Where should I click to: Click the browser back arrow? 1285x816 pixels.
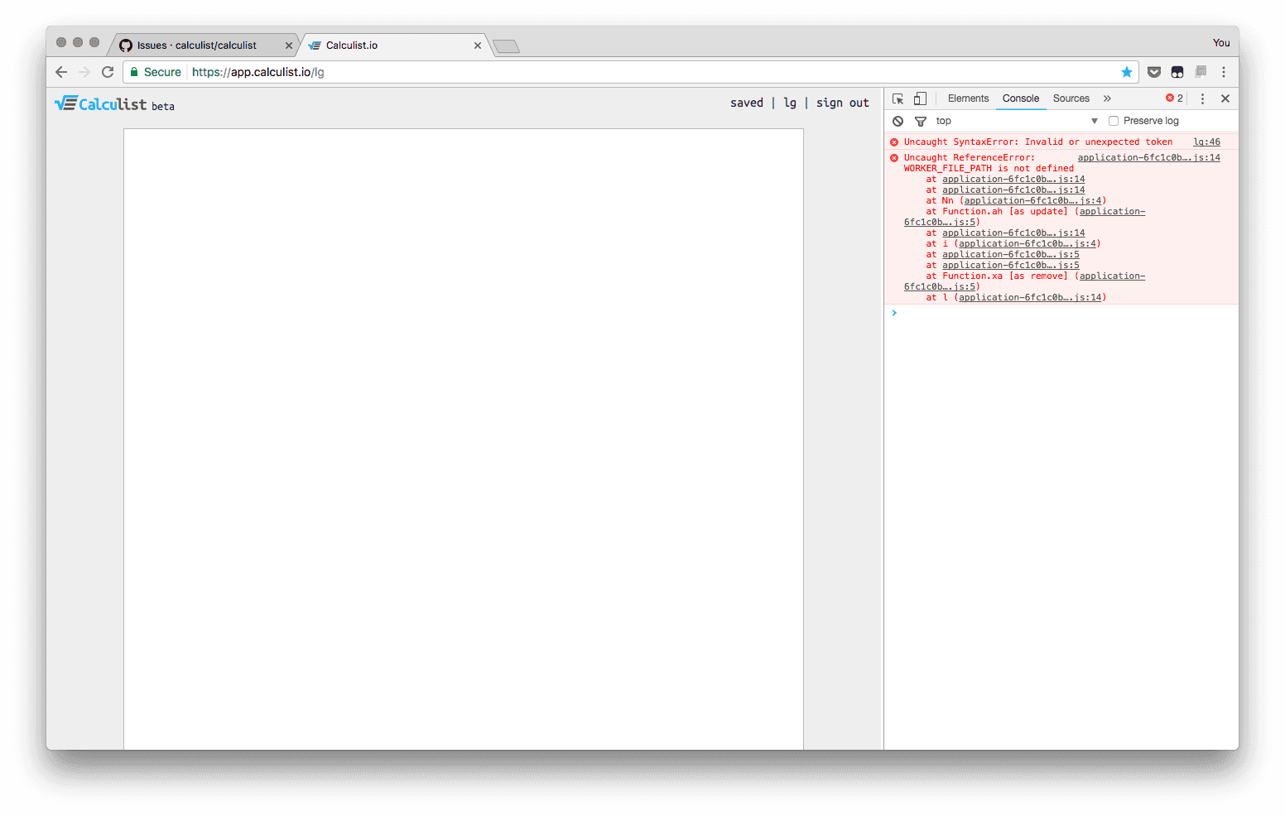[61, 72]
